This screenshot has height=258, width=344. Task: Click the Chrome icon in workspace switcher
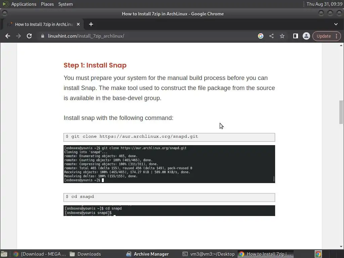[318, 254]
